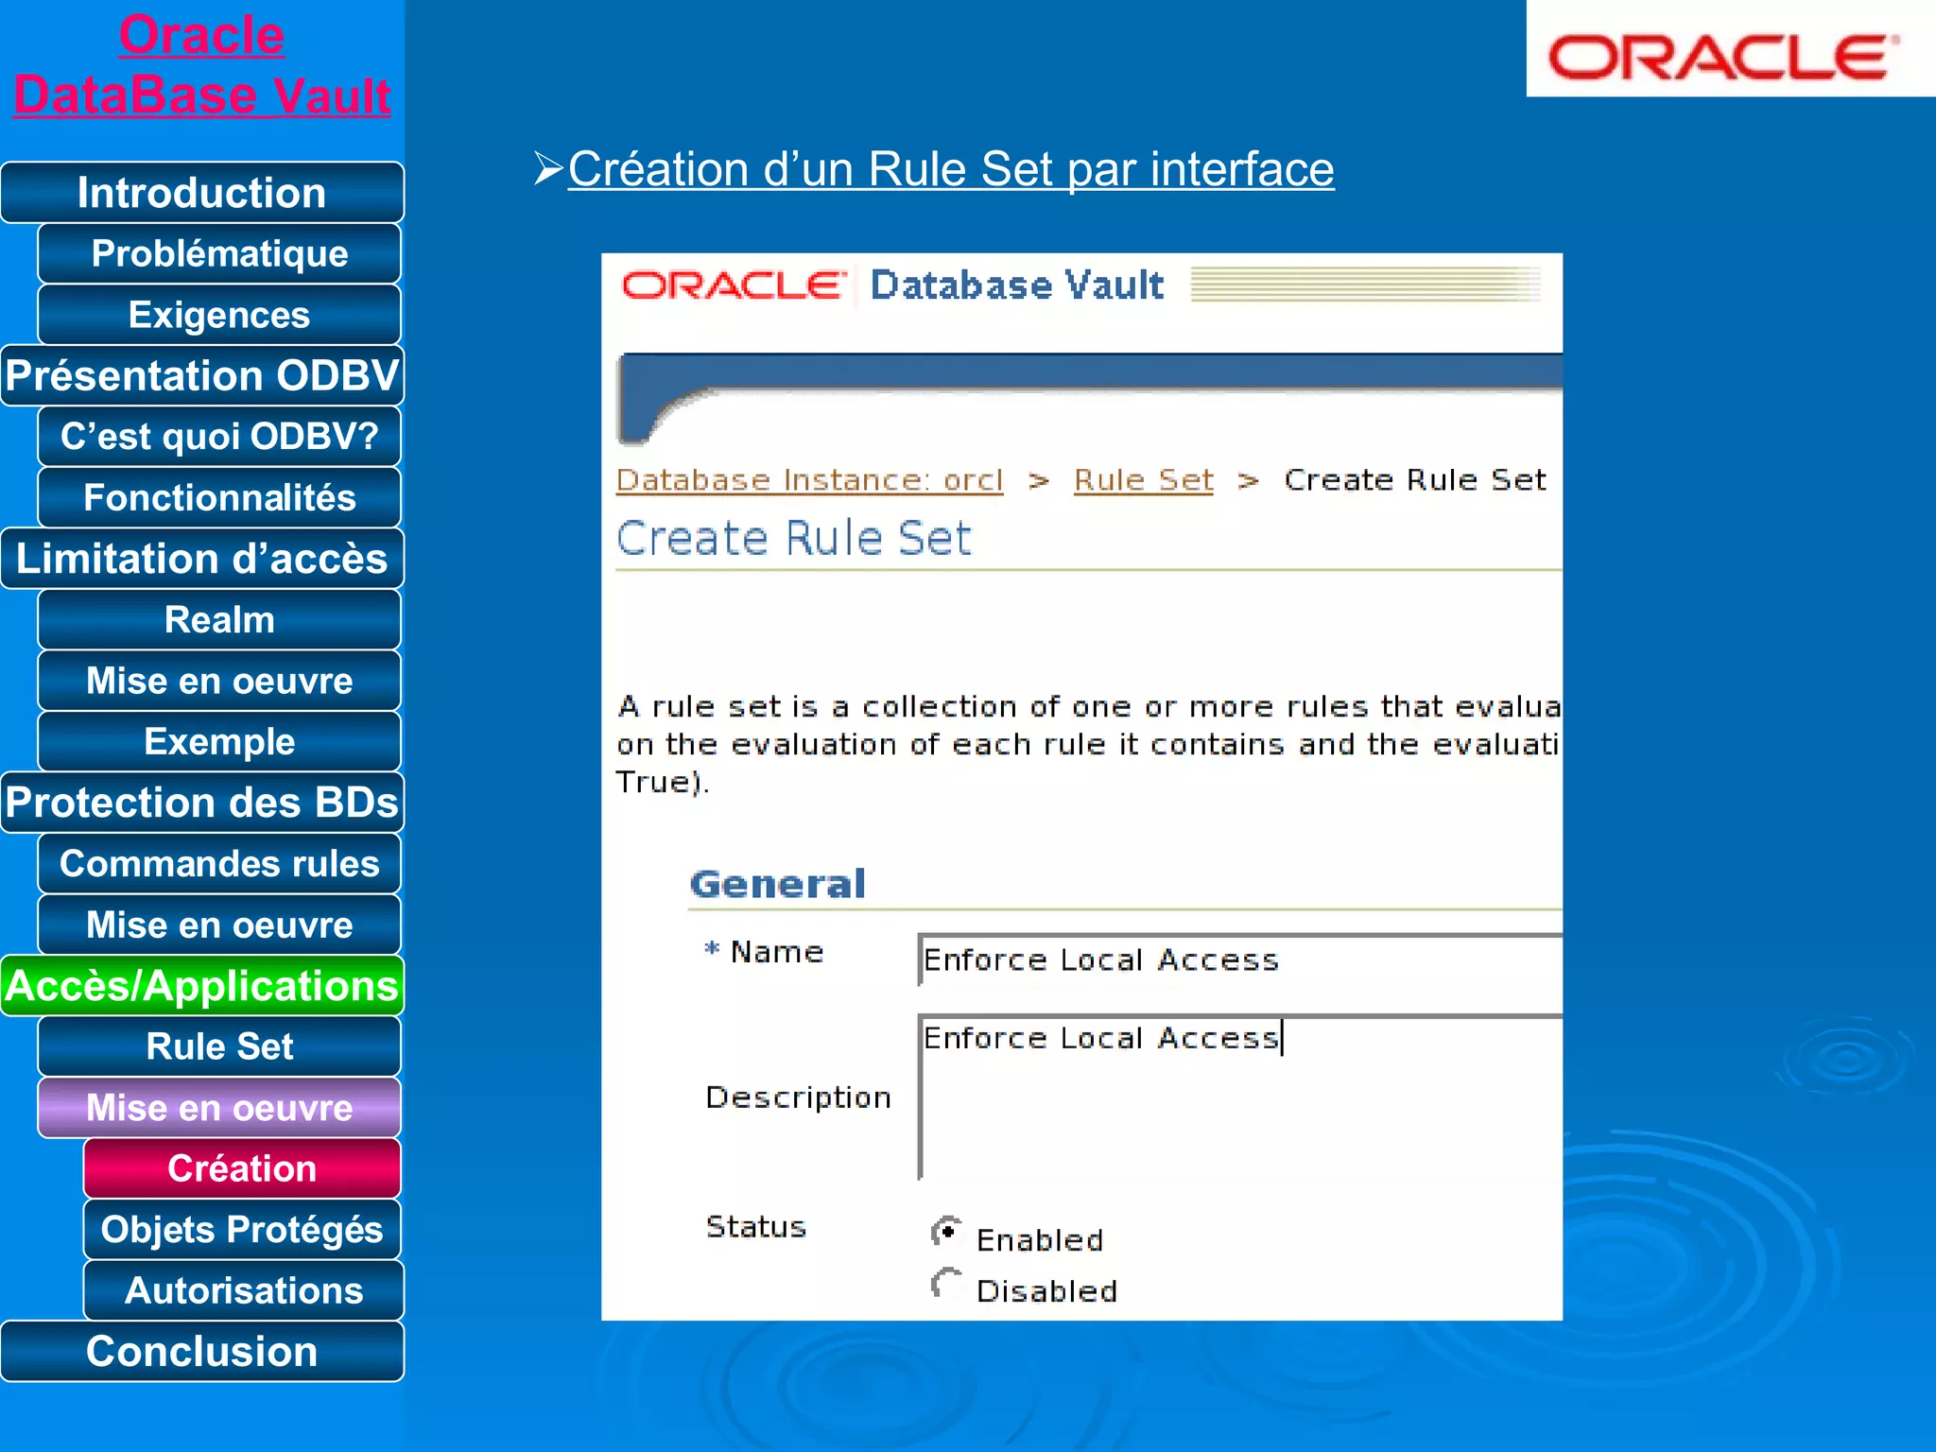
Task: Select the purple Mise en oeuvre item
Action: [x=219, y=1108]
